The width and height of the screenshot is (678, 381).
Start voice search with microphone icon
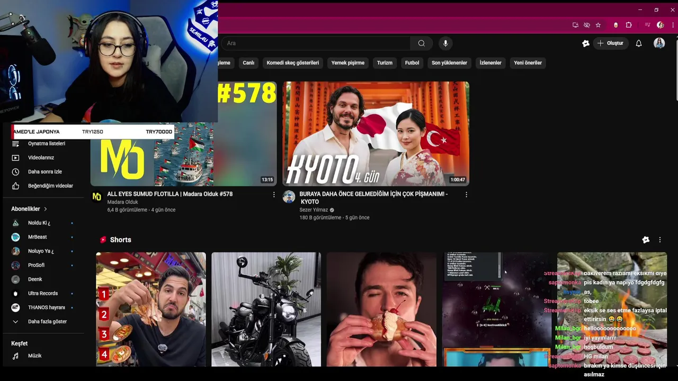pos(445,43)
